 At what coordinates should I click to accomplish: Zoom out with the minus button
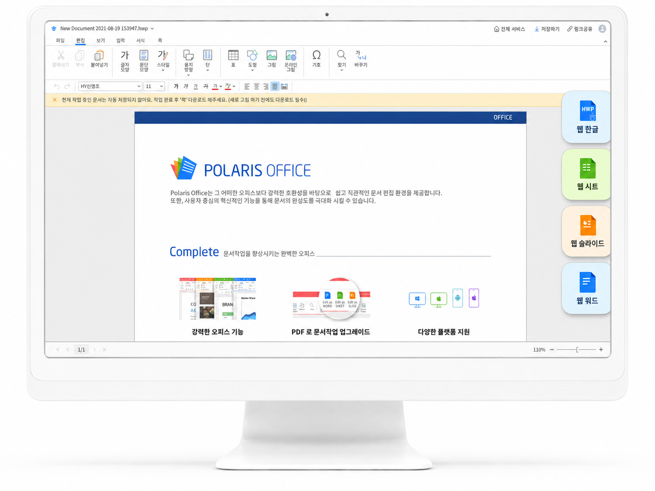(x=552, y=349)
